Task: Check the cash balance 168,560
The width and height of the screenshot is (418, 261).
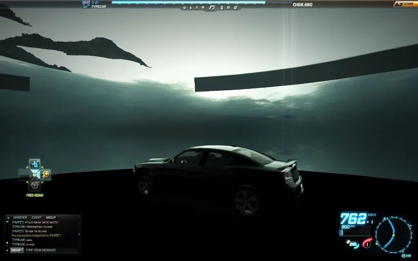Action: [302, 4]
